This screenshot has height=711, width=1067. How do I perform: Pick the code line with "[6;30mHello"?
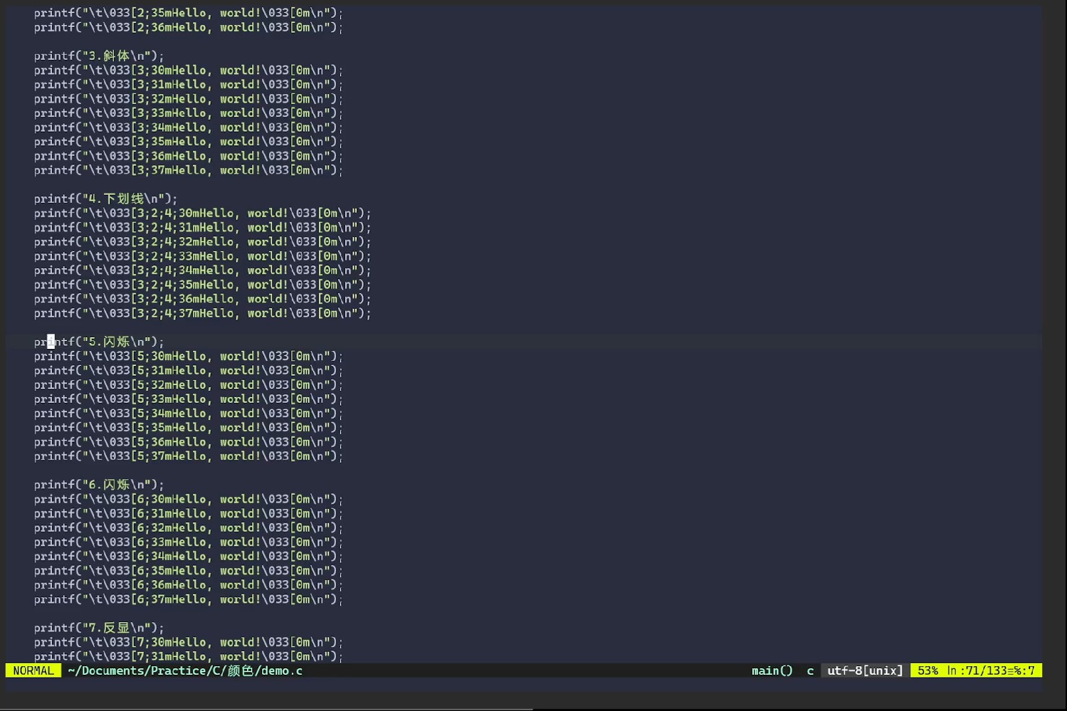coord(188,499)
